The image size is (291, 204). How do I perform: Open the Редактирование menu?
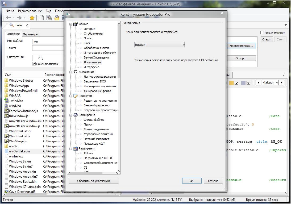tap(30, 11)
